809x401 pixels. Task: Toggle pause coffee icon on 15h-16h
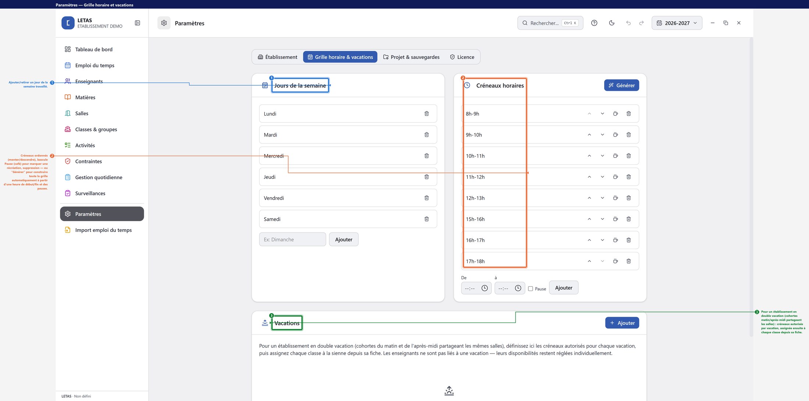tap(616, 219)
